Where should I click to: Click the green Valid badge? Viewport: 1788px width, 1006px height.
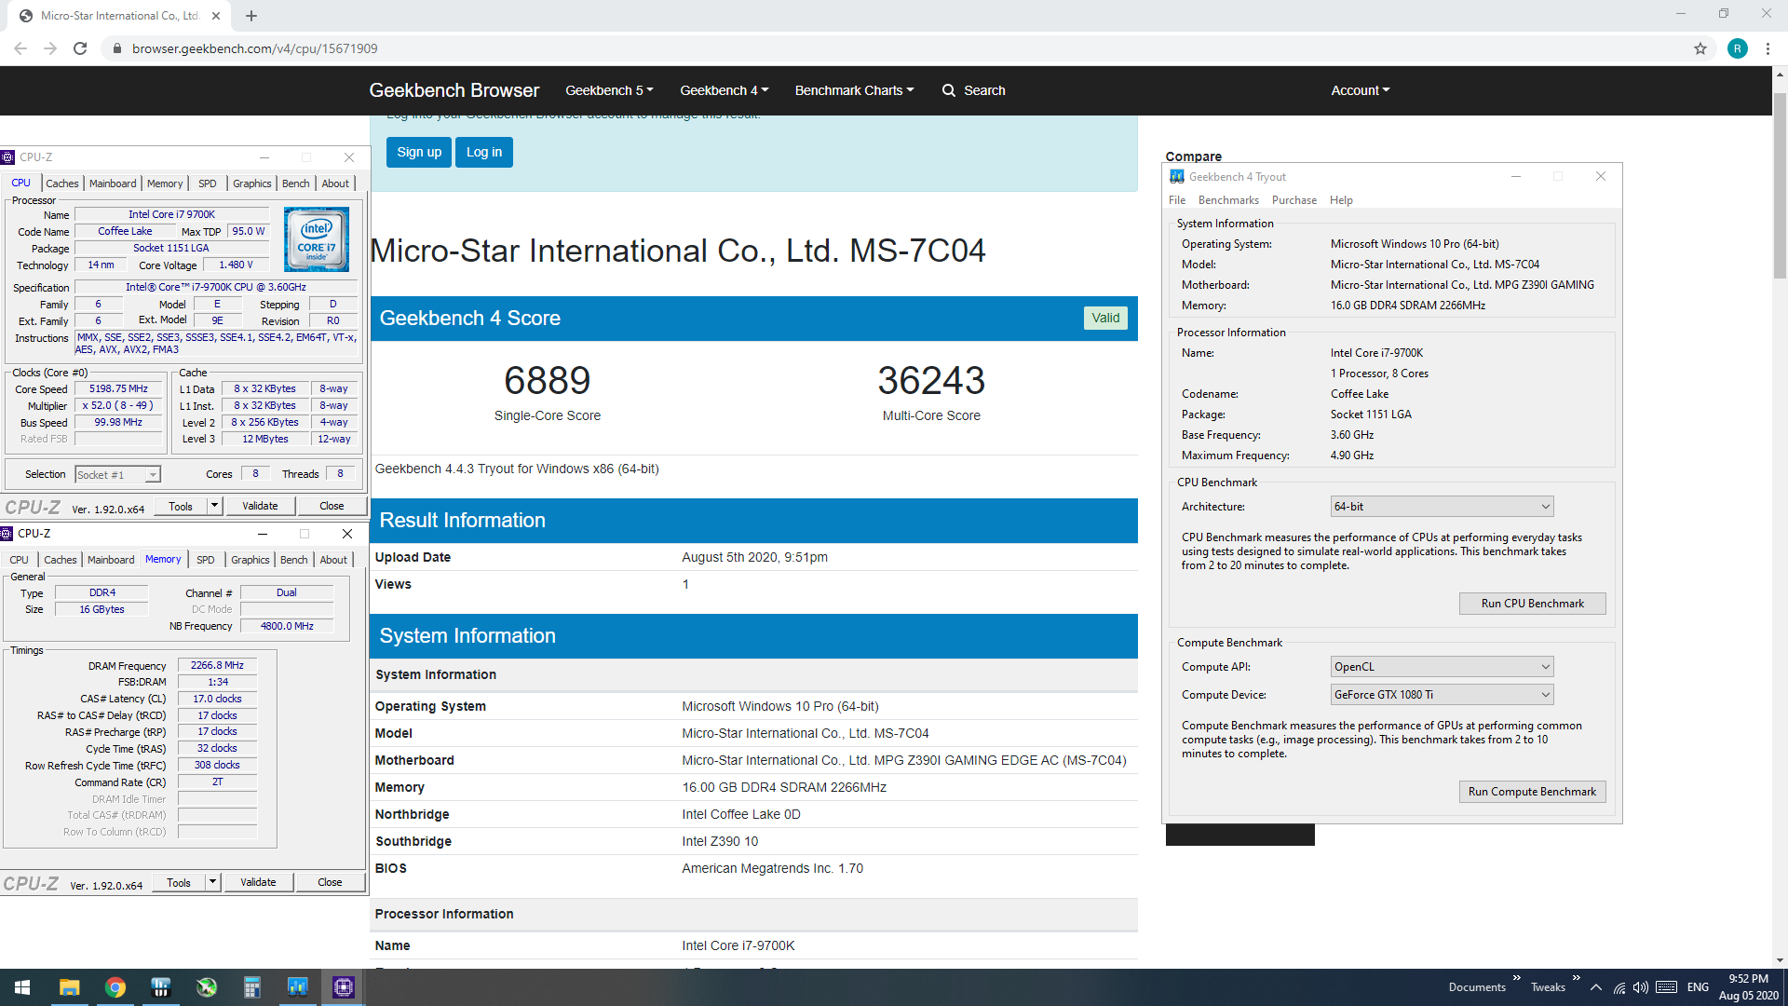point(1105,318)
